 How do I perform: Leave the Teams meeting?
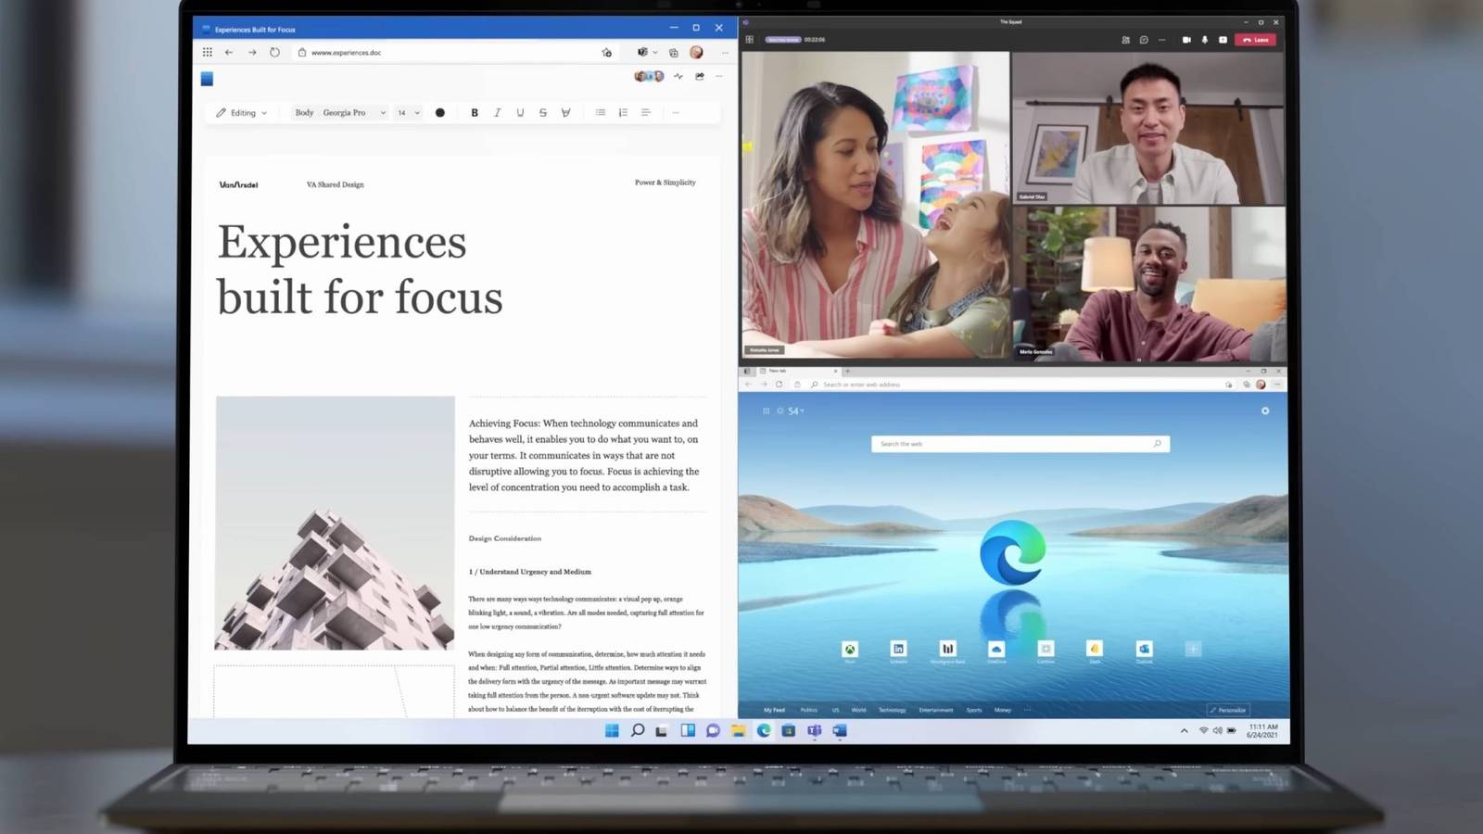1256,40
